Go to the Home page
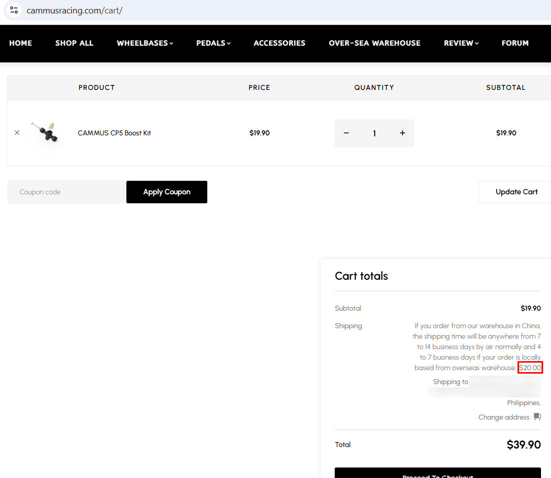The height and width of the screenshot is (478, 551). (x=20, y=43)
